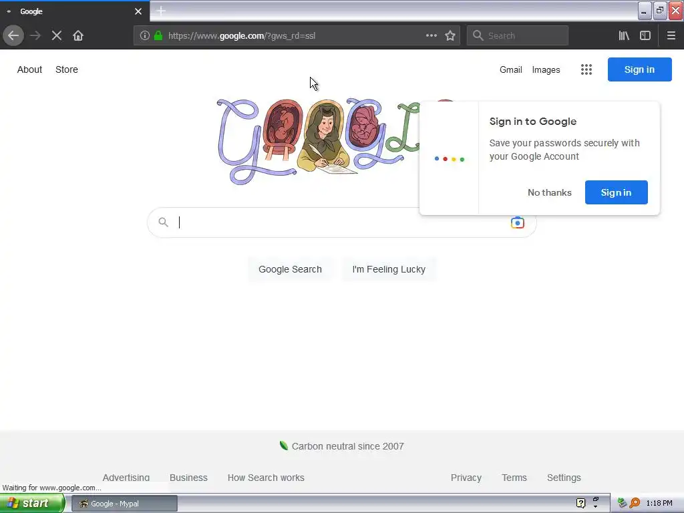Click Sign in inside the popup
The height and width of the screenshot is (513, 684).
[x=616, y=192]
